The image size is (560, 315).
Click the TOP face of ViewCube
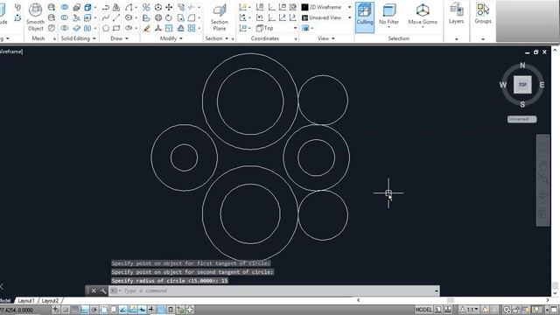pos(522,85)
